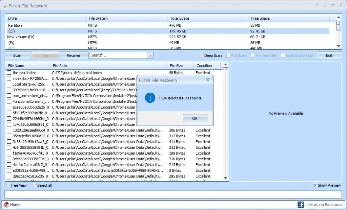
Task: Enable Tree View checkbox
Action: coord(8,185)
